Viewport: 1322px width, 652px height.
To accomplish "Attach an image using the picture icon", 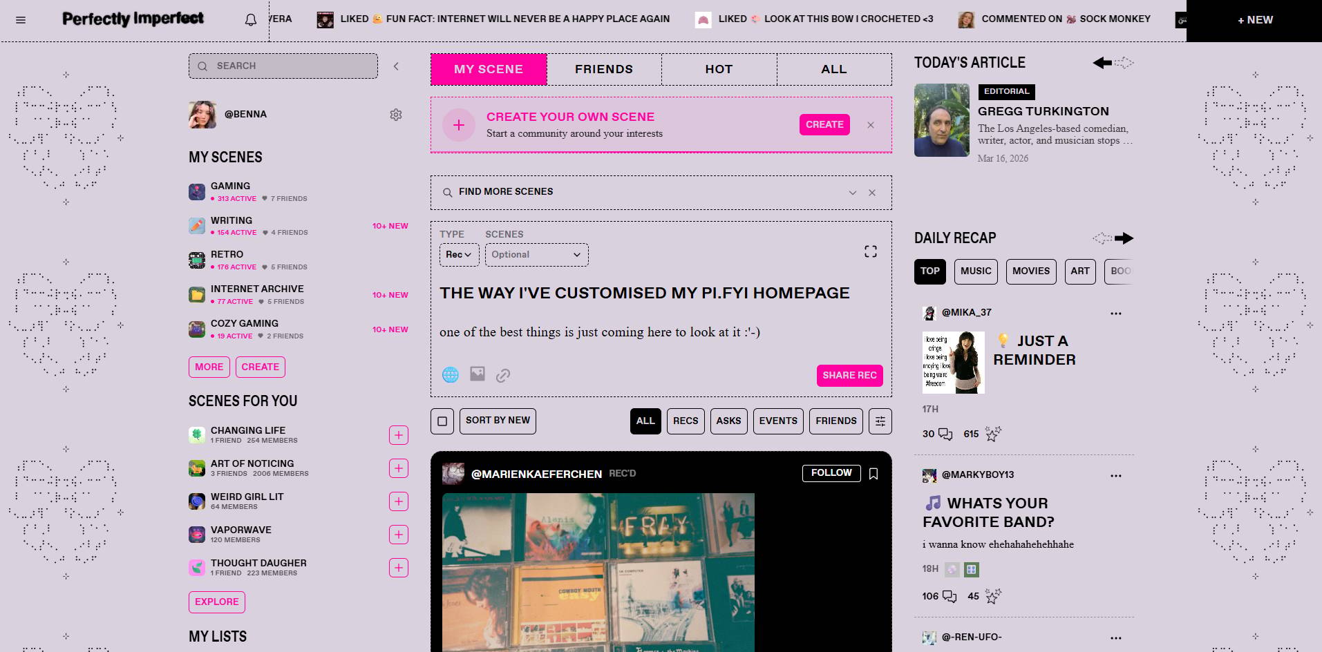I will 478,374.
